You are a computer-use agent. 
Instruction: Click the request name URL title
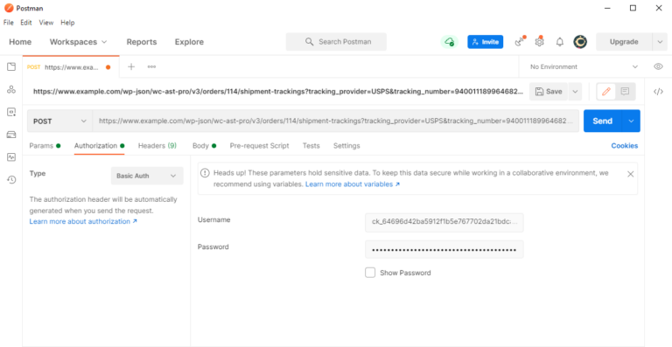pyautogui.click(x=278, y=91)
